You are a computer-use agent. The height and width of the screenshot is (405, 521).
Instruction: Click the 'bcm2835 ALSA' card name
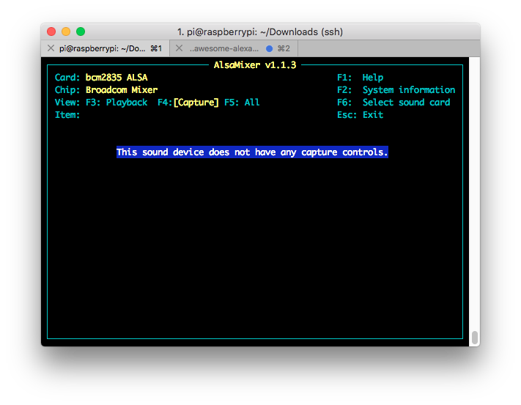pos(117,78)
